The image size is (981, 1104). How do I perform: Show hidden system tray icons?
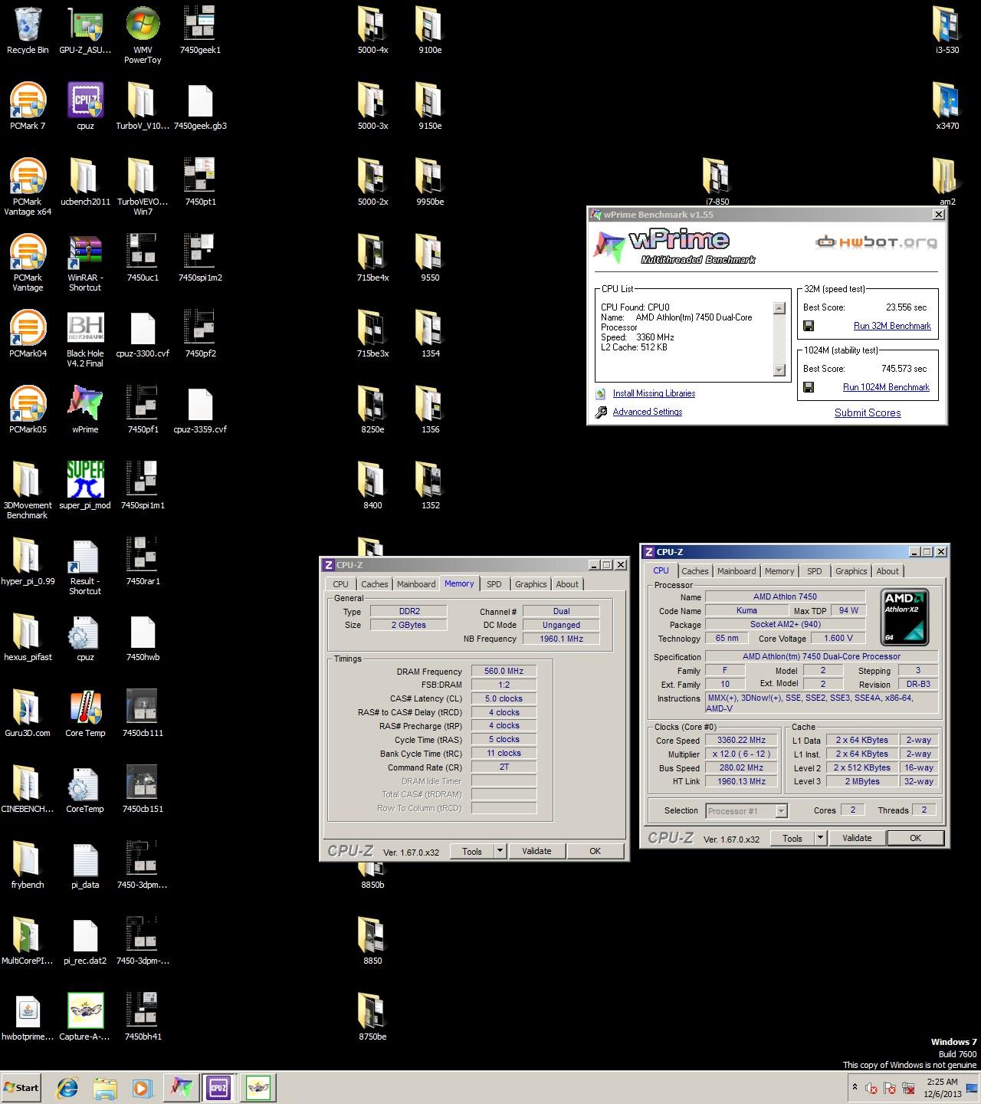[x=854, y=1087]
